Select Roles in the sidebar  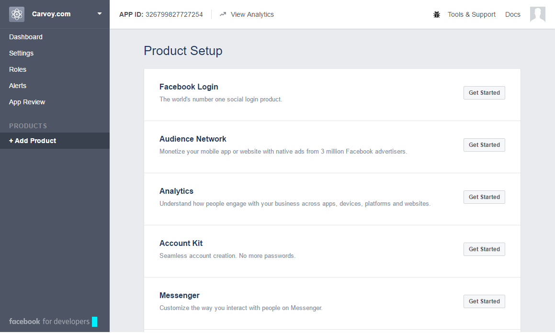coord(17,69)
